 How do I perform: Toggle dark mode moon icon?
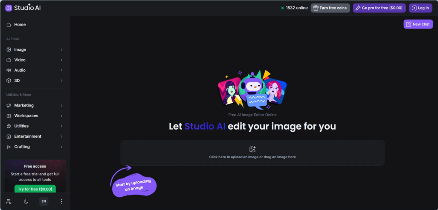[26, 201]
